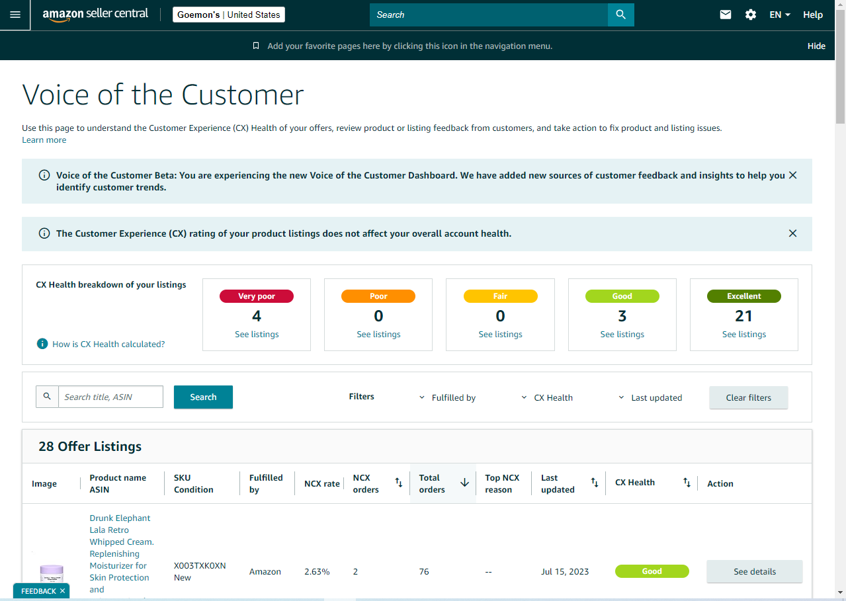The height and width of the screenshot is (601, 846).
Task: Close the FEEDBACK tab with its X
Action: [x=62, y=591]
